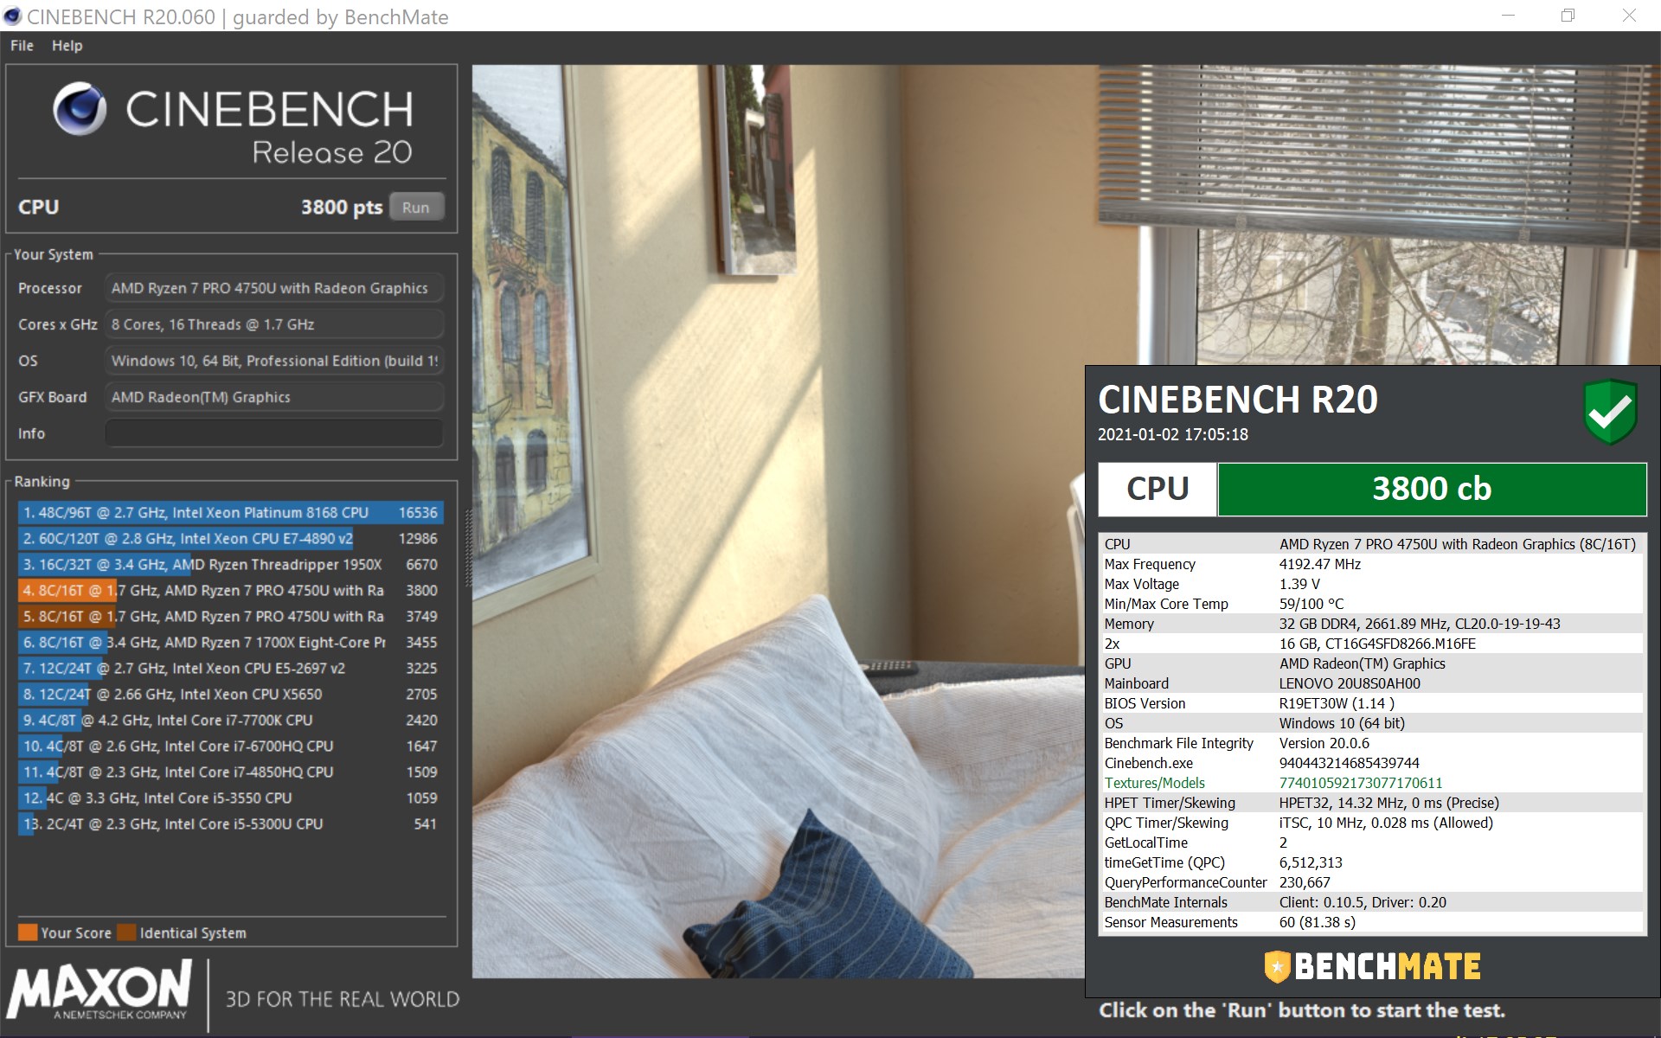The width and height of the screenshot is (1661, 1038).
Task: Minimize the Cinebench window
Action: (1508, 16)
